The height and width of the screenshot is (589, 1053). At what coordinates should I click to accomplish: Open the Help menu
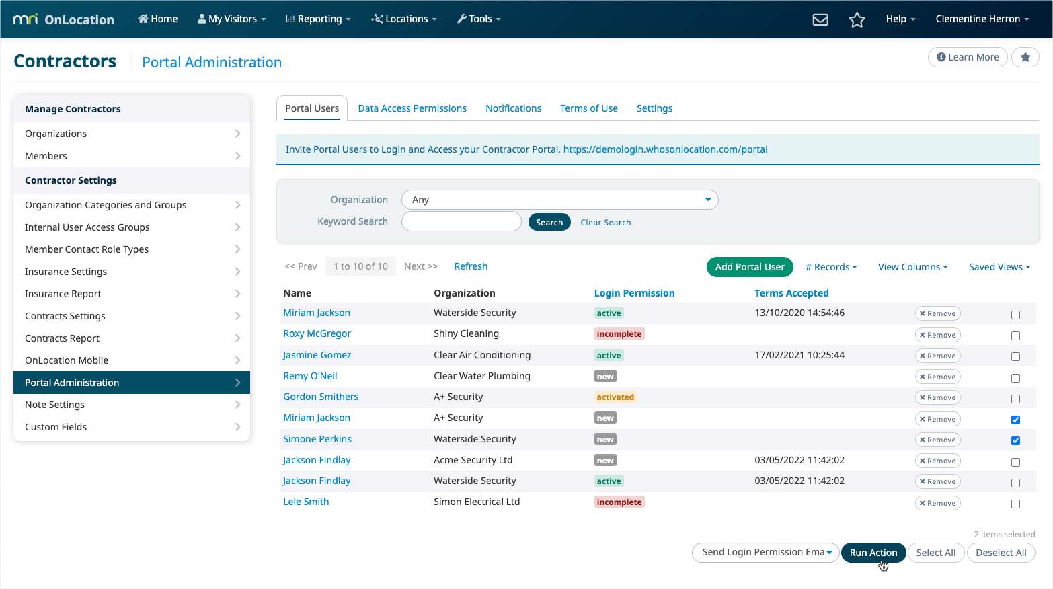[900, 19]
